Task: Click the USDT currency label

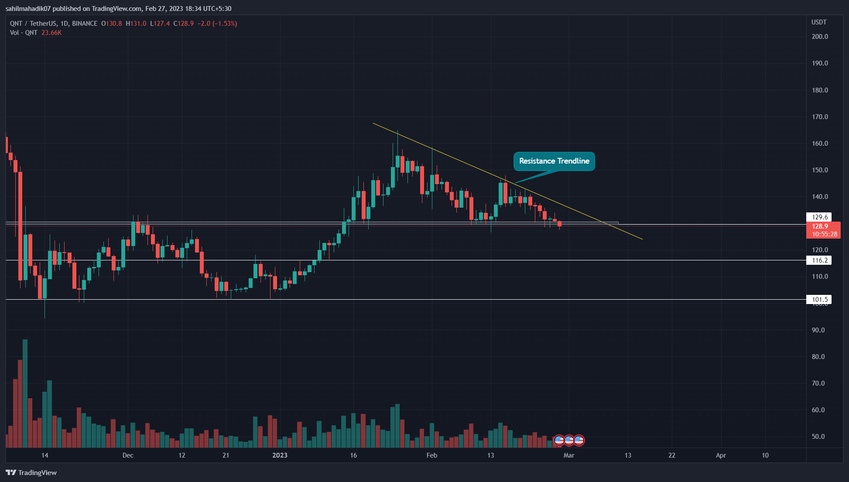Action: point(819,22)
